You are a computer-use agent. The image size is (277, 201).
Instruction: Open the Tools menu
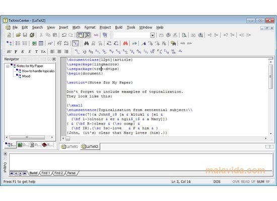[131, 28]
